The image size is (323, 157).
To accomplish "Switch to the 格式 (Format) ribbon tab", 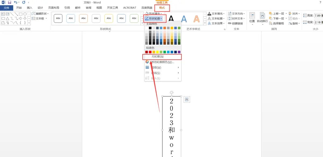I will 162,8.
